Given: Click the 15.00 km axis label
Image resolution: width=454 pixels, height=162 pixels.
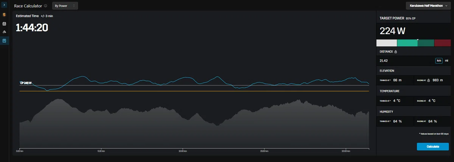Looking at the screenshot, I should click(x=265, y=151).
